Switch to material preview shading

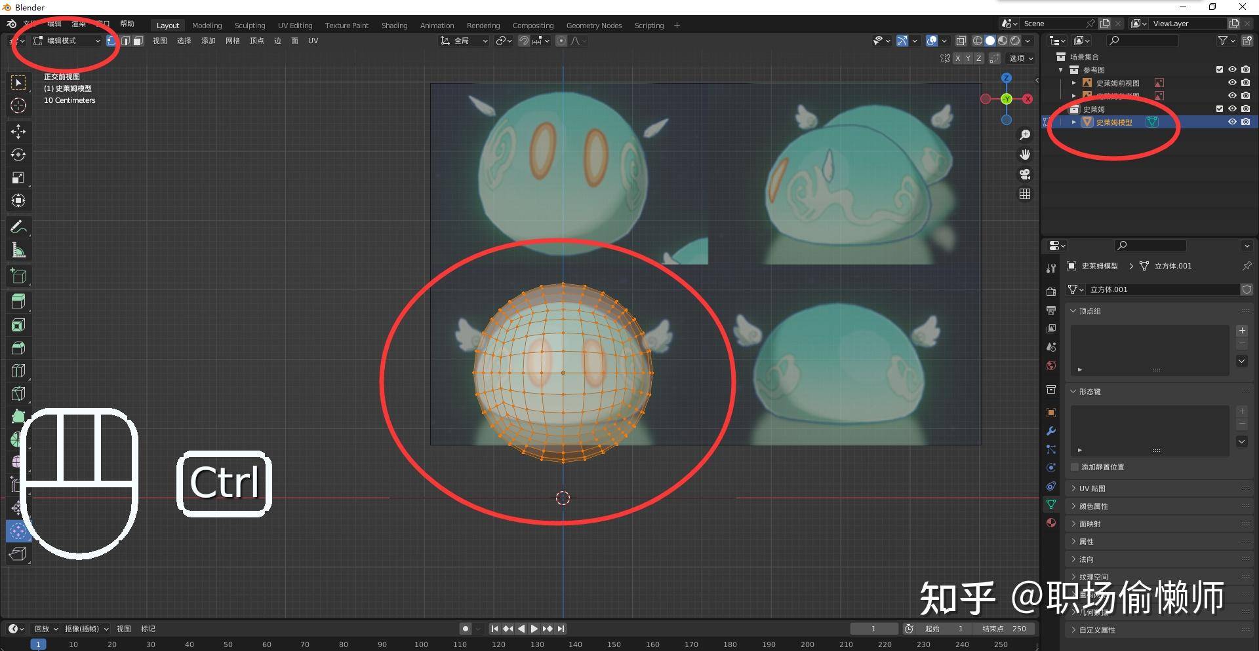click(1003, 41)
